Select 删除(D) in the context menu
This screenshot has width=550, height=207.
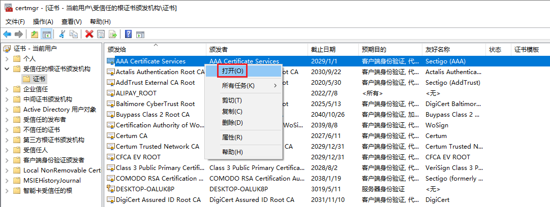232,123
